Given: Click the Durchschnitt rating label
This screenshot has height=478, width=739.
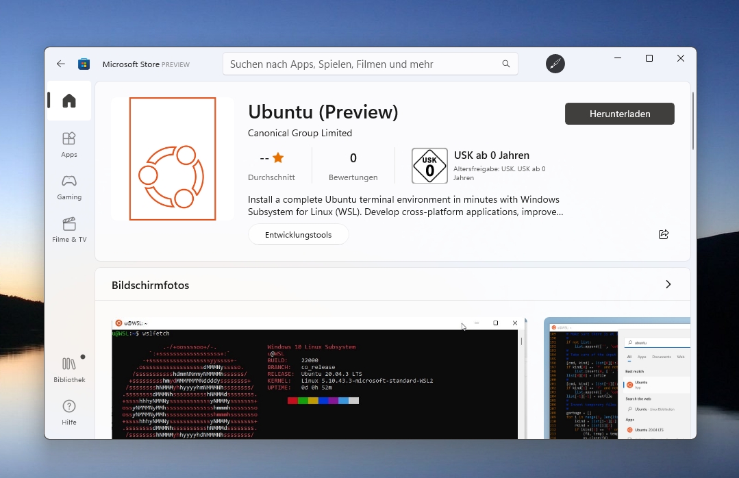Looking at the screenshot, I should pyautogui.click(x=271, y=177).
